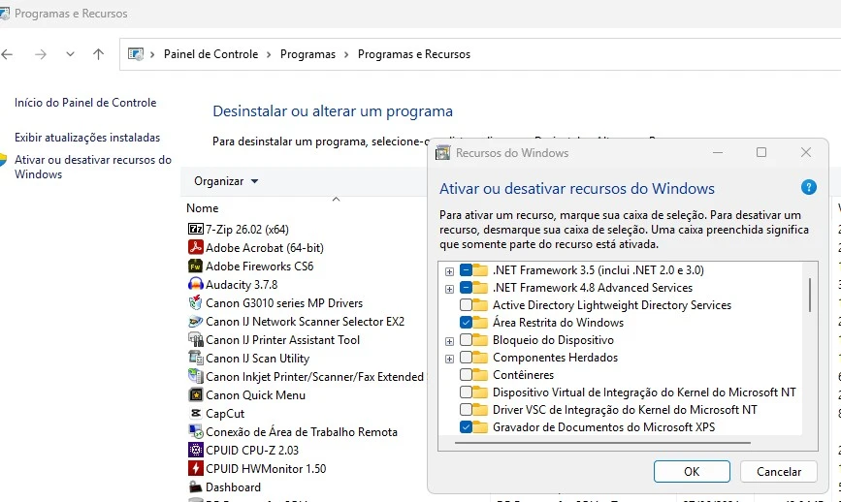Select Programas e Recursos breadcrumb

414,54
